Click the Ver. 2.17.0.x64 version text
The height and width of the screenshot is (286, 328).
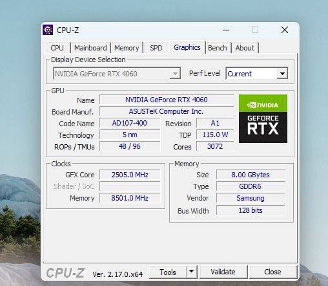[x=118, y=274]
